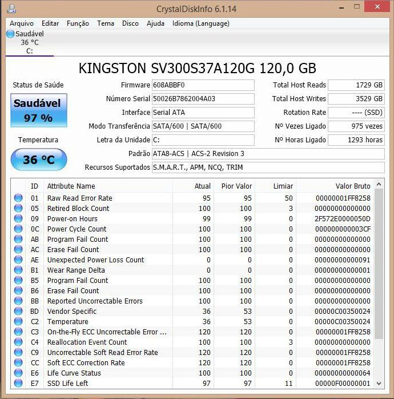Click status icon for On-the-Fly ECC Uncorrectable Error
This screenshot has width=394, height=399.
pos(18,332)
